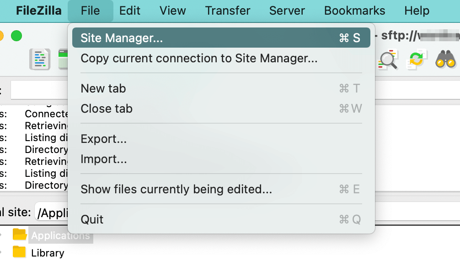Toggle the local directory tree icon
The image size is (460, 262).
63,59
